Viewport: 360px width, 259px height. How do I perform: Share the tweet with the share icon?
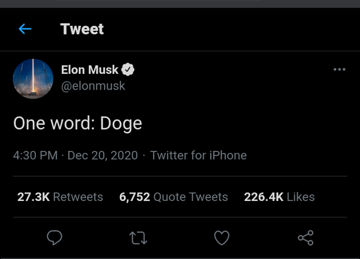[305, 238]
